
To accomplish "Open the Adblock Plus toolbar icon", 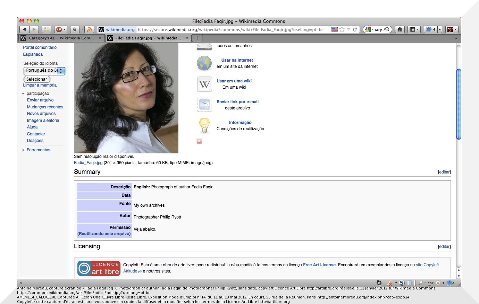I will [x=59, y=29].
